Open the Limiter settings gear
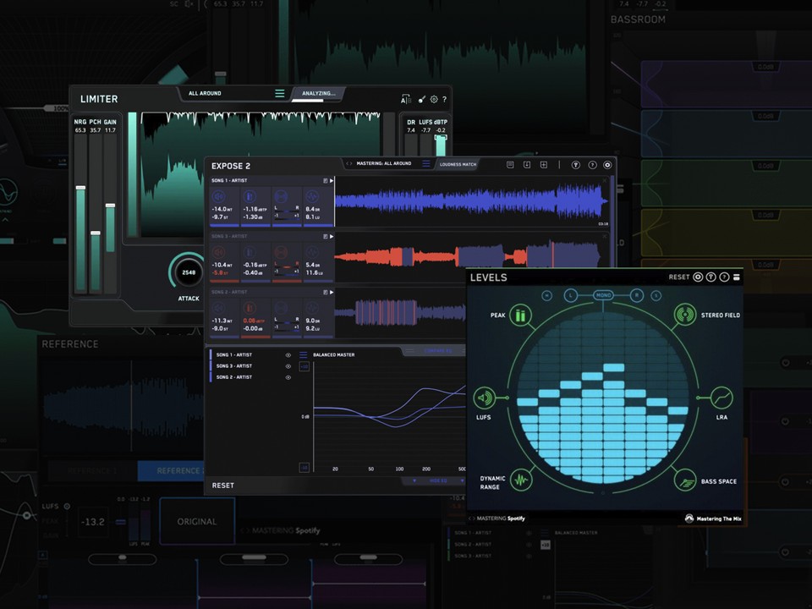 coord(434,99)
